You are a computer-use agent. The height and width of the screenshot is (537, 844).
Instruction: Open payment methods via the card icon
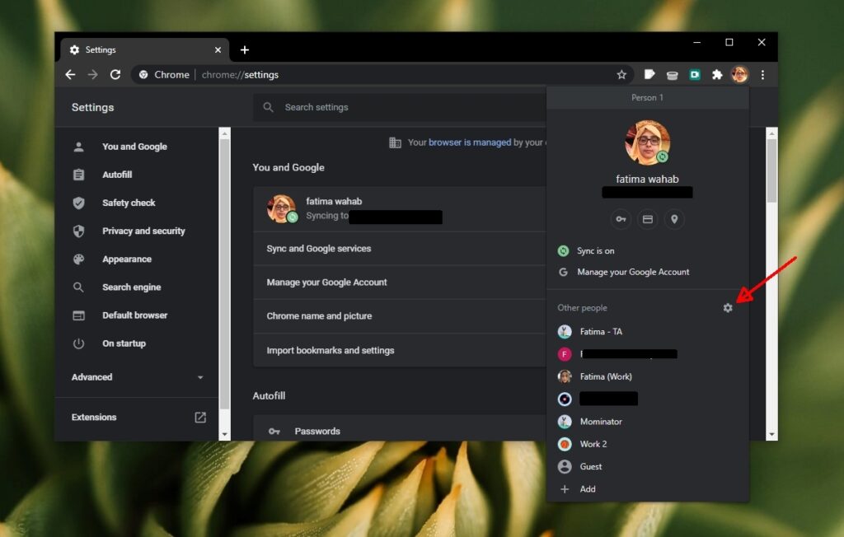[x=647, y=219]
